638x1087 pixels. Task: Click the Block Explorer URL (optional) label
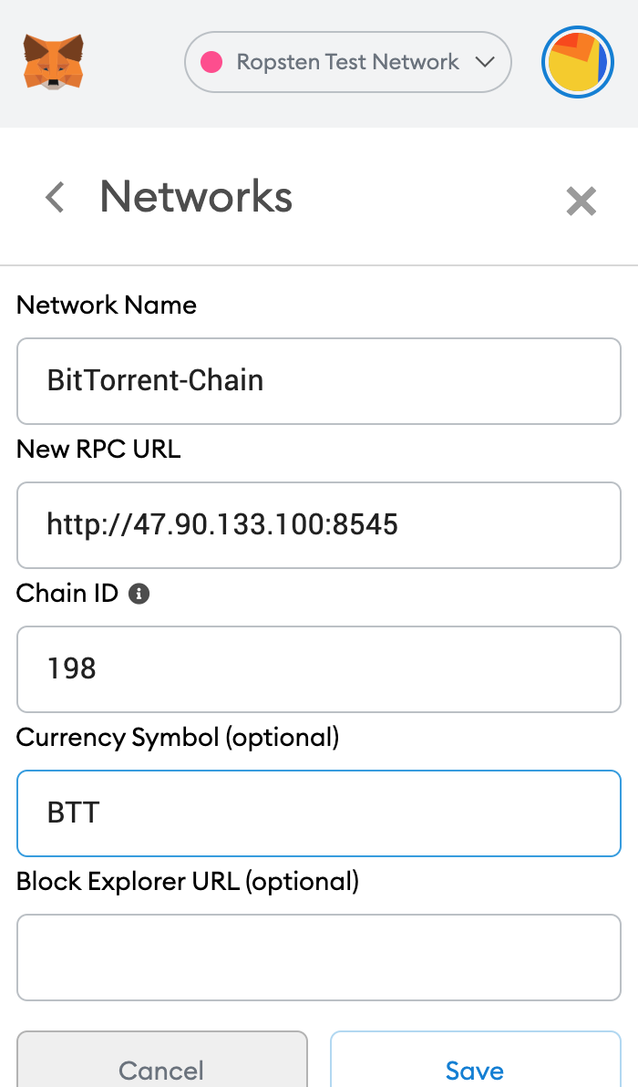point(188,882)
